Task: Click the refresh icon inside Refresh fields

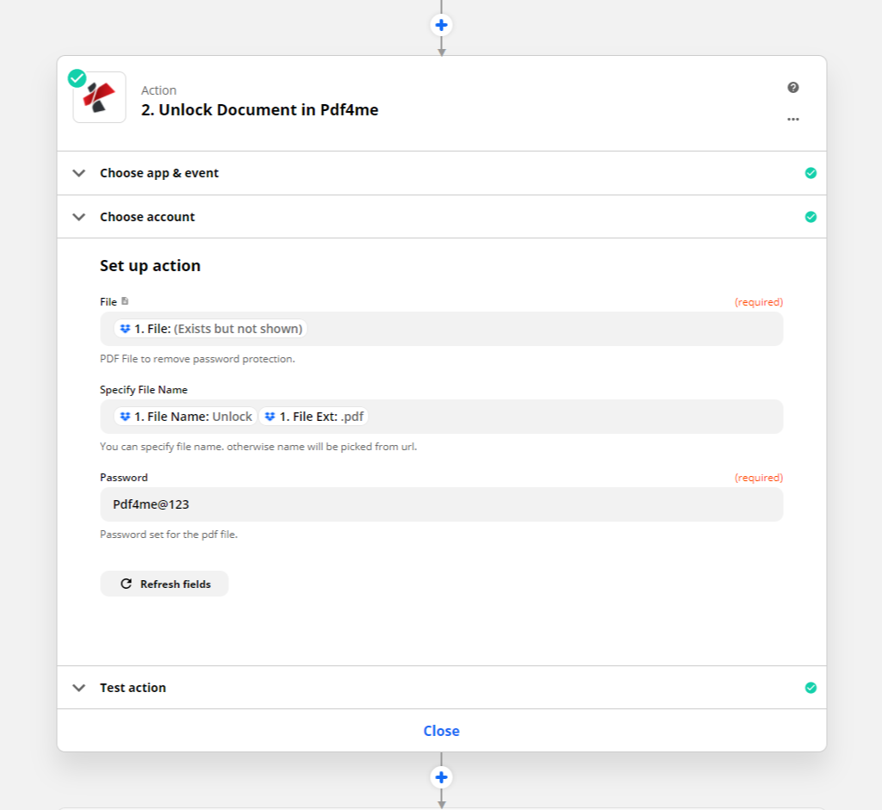Action: [x=127, y=584]
